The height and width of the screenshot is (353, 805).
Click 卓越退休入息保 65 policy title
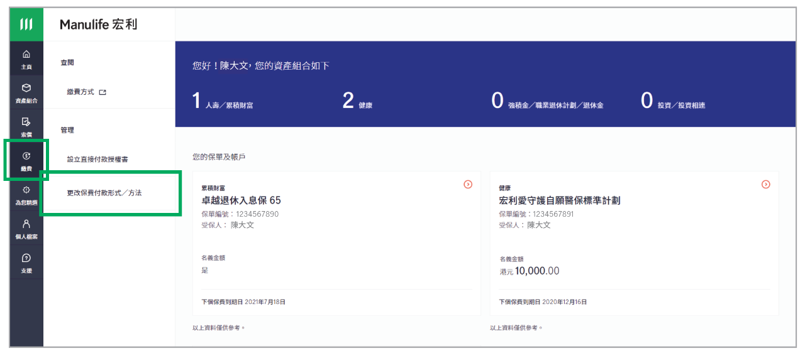click(x=241, y=200)
